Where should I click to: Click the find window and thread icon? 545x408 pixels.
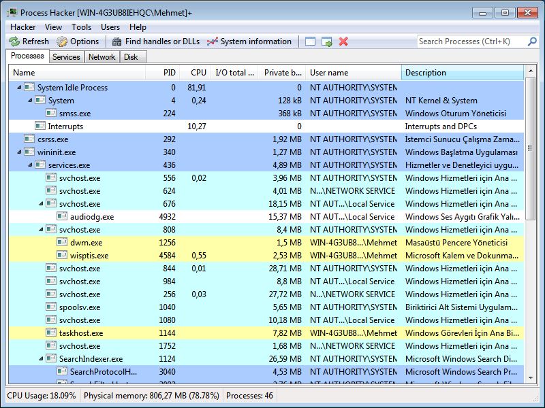pos(327,41)
